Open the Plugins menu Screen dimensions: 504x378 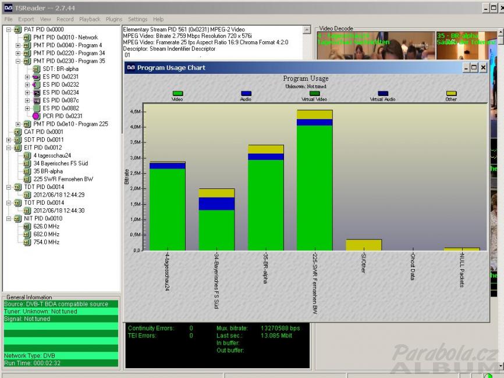click(x=114, y=19)
